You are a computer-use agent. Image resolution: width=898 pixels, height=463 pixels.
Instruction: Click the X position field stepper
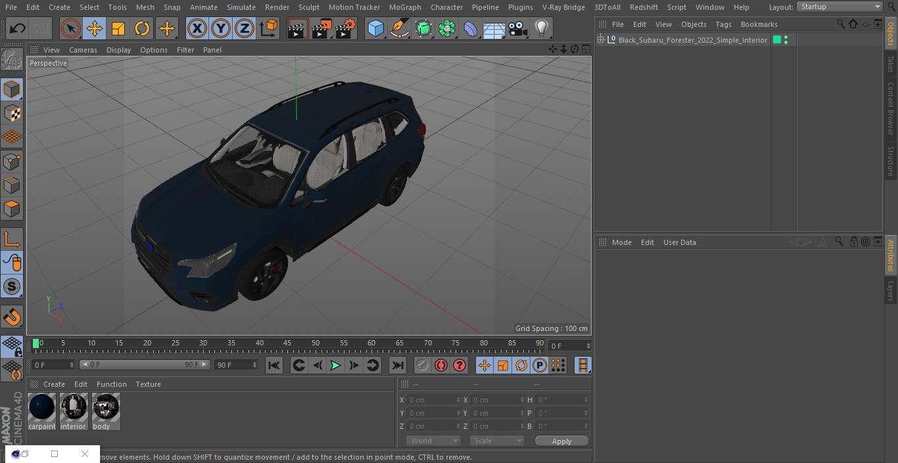458,400
